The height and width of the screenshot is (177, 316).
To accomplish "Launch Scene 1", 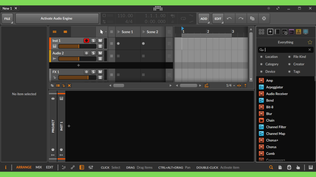I will [x=119, y=32].
